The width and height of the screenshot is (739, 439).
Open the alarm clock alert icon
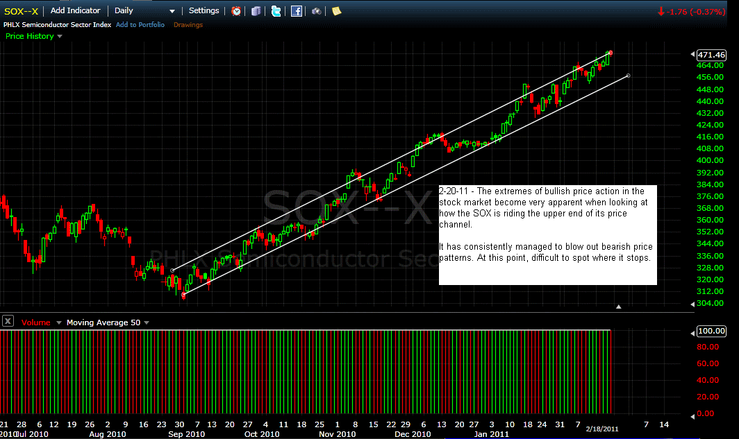[x=236, y=11]
